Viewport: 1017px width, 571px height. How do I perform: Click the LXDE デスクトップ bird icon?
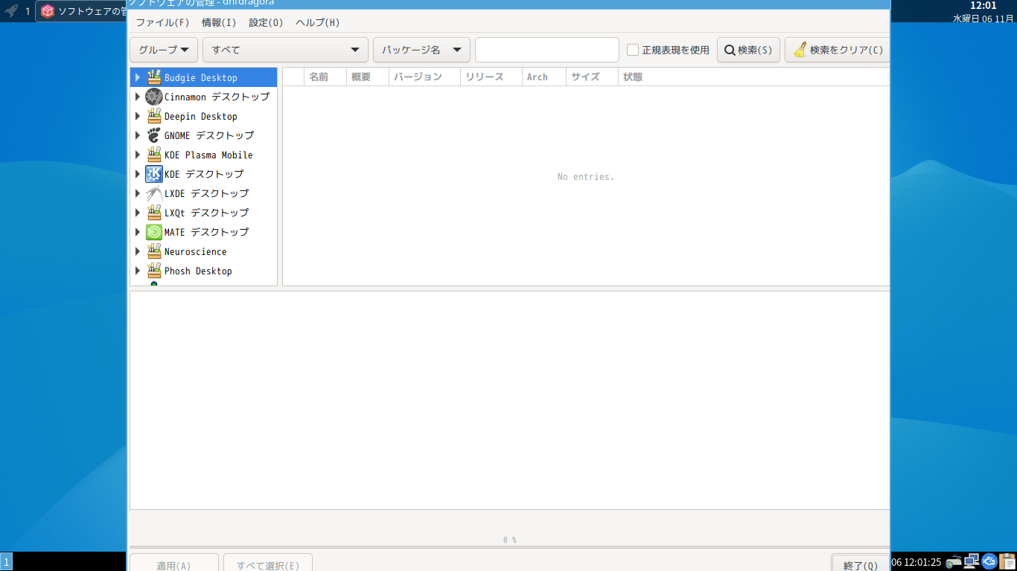pos(154,193)
